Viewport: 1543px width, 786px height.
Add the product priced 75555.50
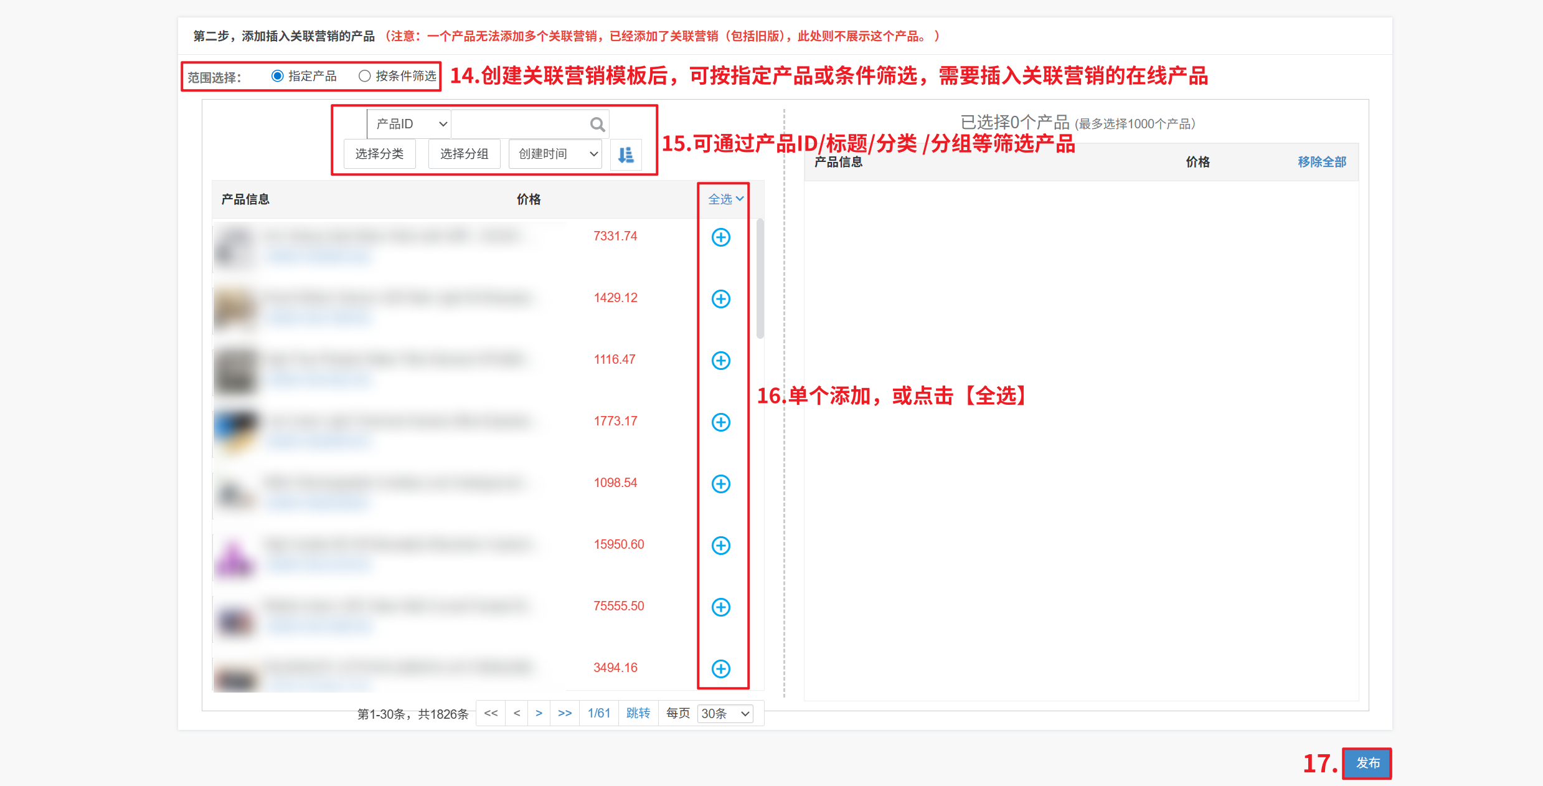point(720,607)
